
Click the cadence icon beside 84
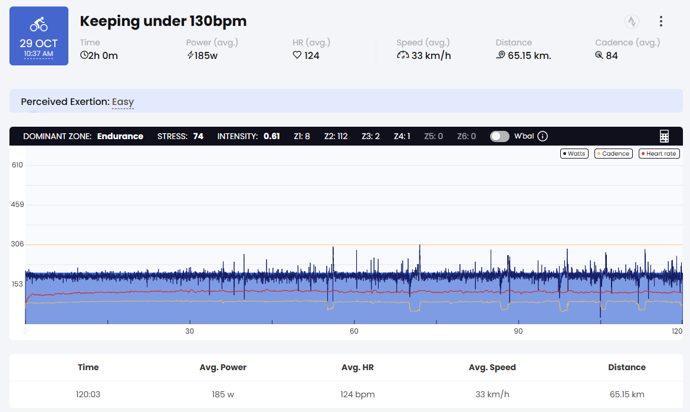point(599,55)
